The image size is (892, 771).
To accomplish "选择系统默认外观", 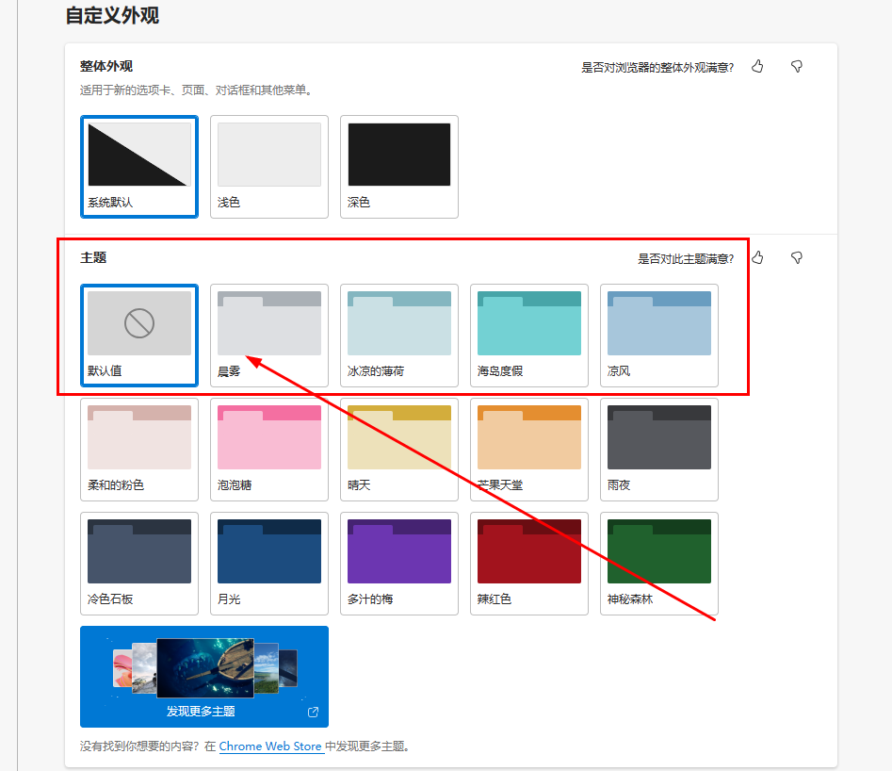I will pos(138,167).
